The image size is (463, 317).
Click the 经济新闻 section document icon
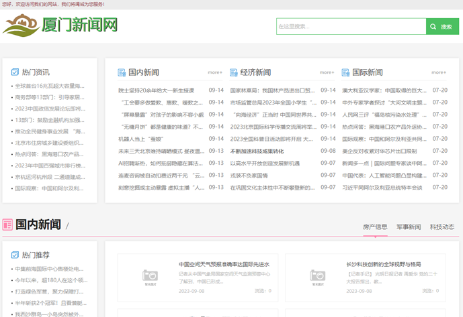234,72
